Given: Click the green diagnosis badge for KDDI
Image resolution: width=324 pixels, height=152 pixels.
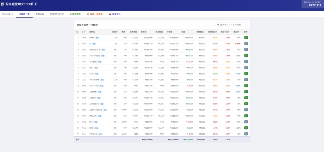Looking at the screenshot, I should pos(246,128).
